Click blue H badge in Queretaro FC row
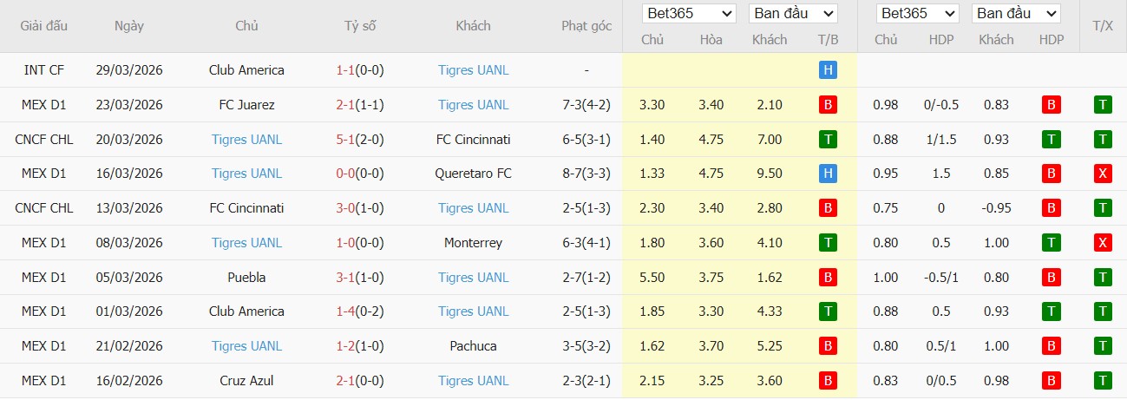Screen dimensions: 1127x400 click(828, 174)
